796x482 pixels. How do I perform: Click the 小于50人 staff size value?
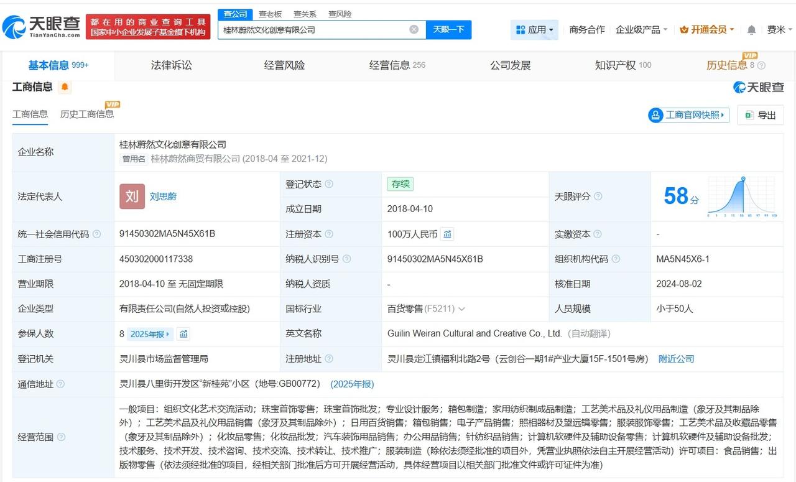[x=675, y=308]
